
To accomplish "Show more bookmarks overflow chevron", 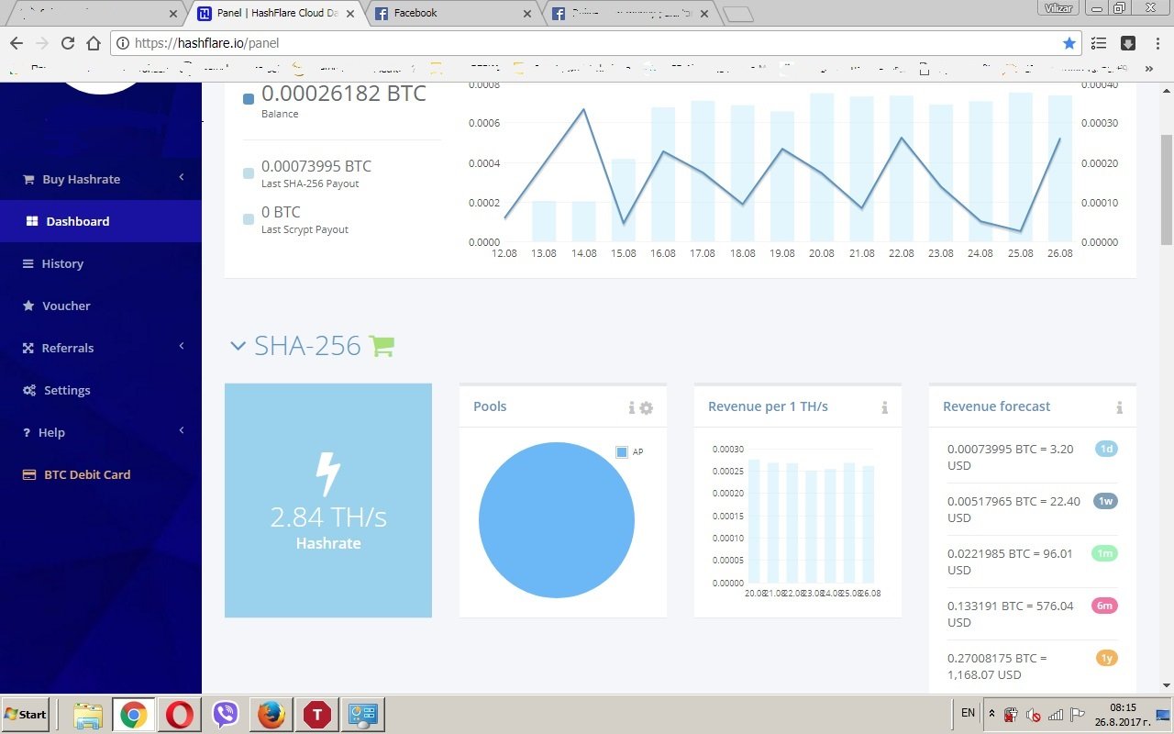I will 1149,68.
